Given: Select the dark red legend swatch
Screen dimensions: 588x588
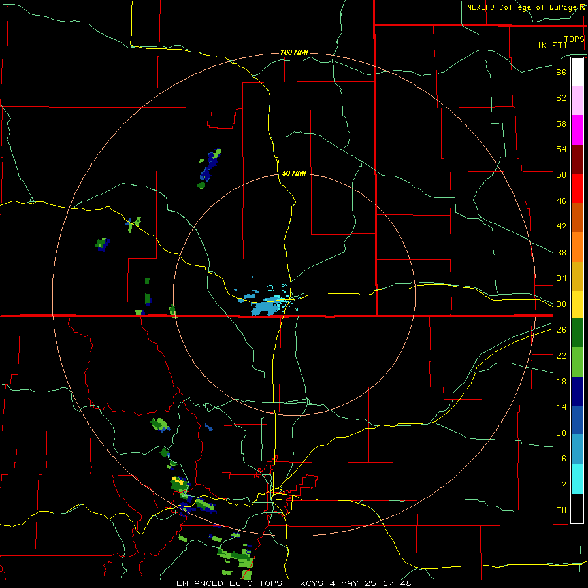Looking at the screenshot, I should point(577,159).
